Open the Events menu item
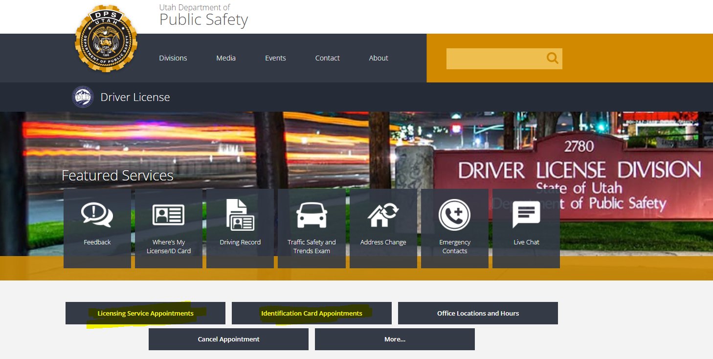The image size is (713, 359). tap(275, 58)
